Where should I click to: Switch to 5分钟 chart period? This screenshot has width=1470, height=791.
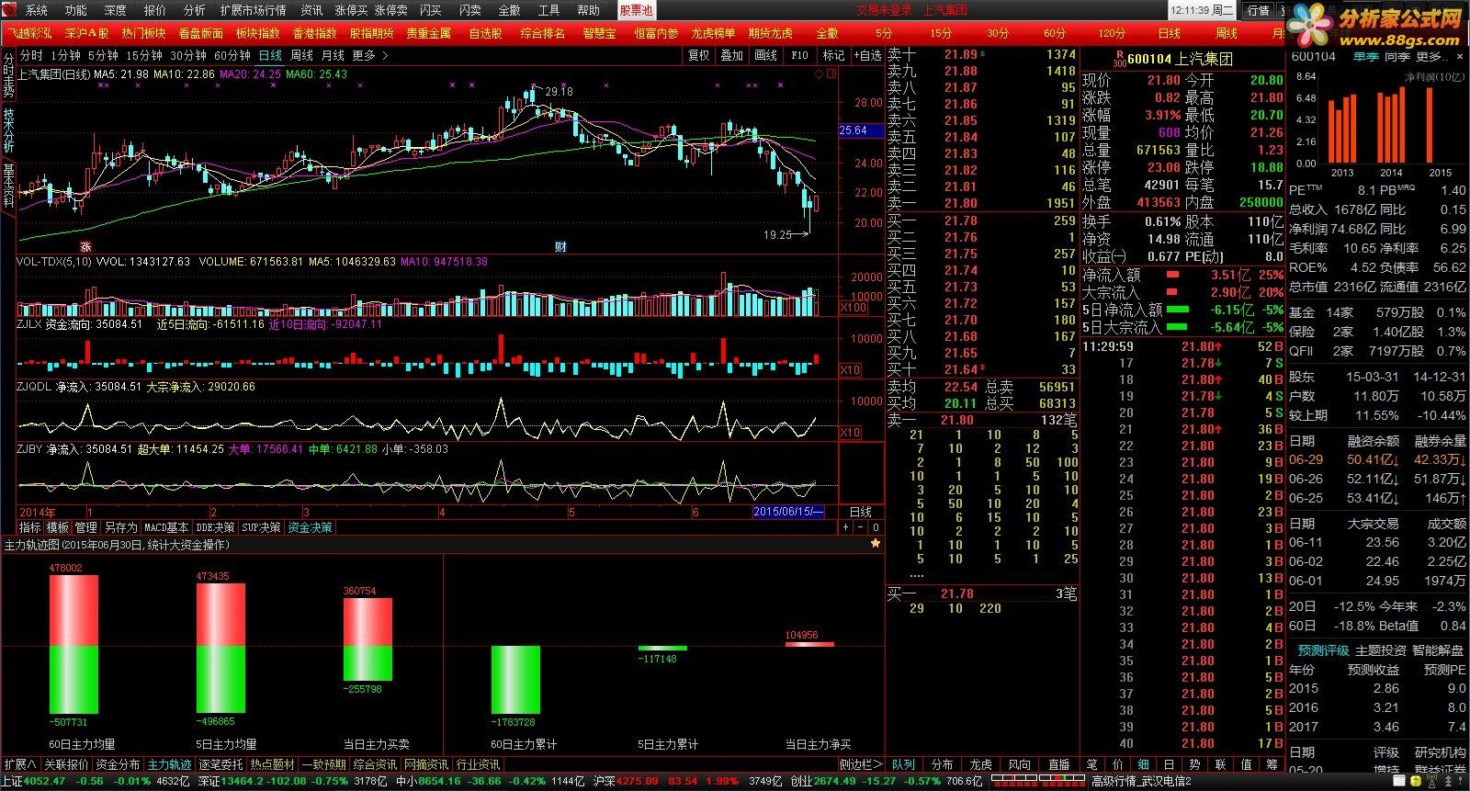(103, 55)
